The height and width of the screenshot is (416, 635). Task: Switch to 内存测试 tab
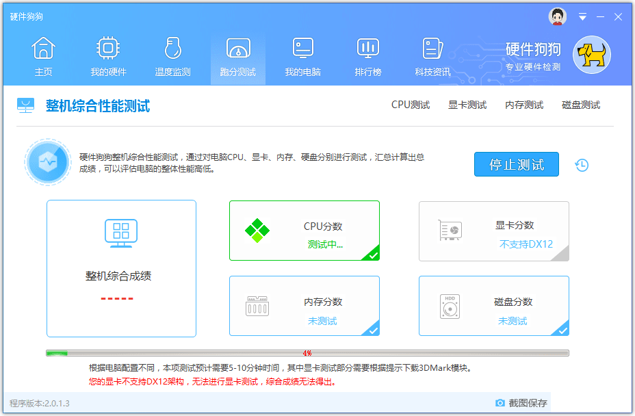tap(524, 105)
